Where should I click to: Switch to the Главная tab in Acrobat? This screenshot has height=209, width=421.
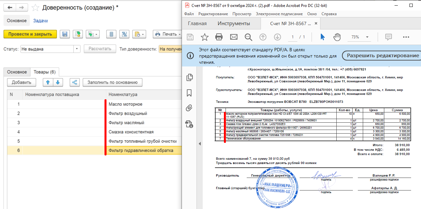197,23
